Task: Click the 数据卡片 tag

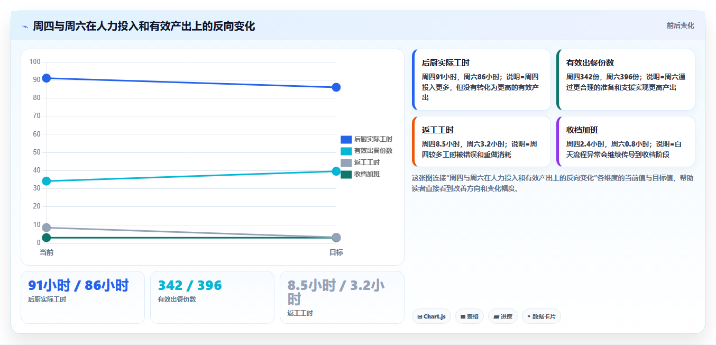Action: pos(541,316)
